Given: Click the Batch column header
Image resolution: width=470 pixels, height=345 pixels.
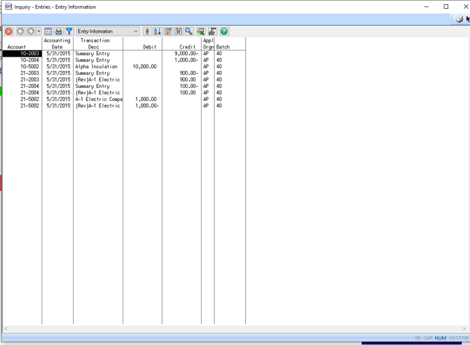Looking at the screenshot, I should (223, 47).
